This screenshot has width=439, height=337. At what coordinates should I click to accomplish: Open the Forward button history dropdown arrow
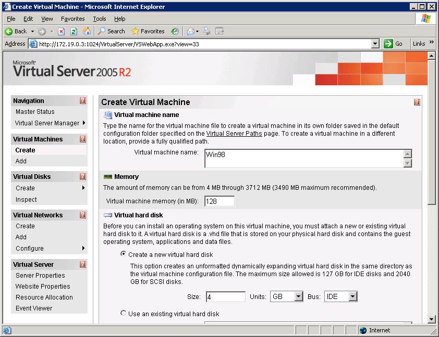click(x=52, y=31)
